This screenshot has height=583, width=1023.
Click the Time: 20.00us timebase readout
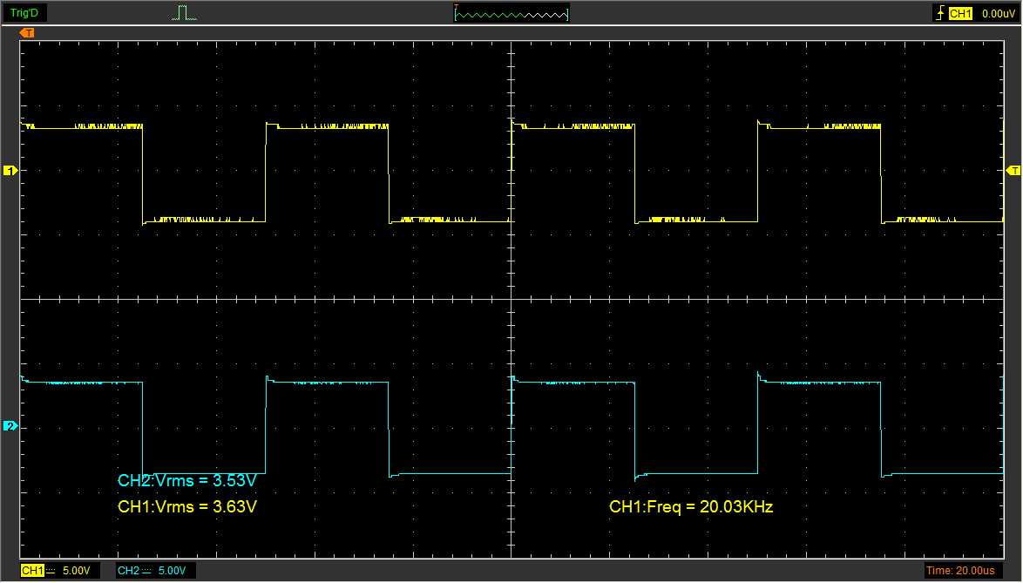960,572
